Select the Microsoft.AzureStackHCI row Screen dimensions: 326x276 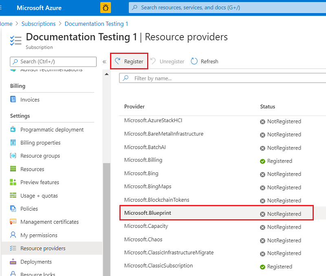tap(222, 121)
